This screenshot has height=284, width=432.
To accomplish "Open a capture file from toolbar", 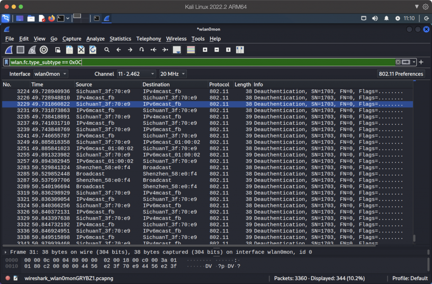I will (57, 50).
